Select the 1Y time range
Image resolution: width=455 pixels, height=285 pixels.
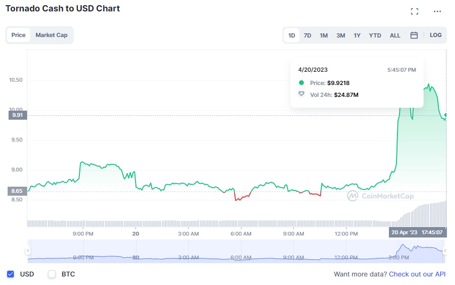(357, 35)
